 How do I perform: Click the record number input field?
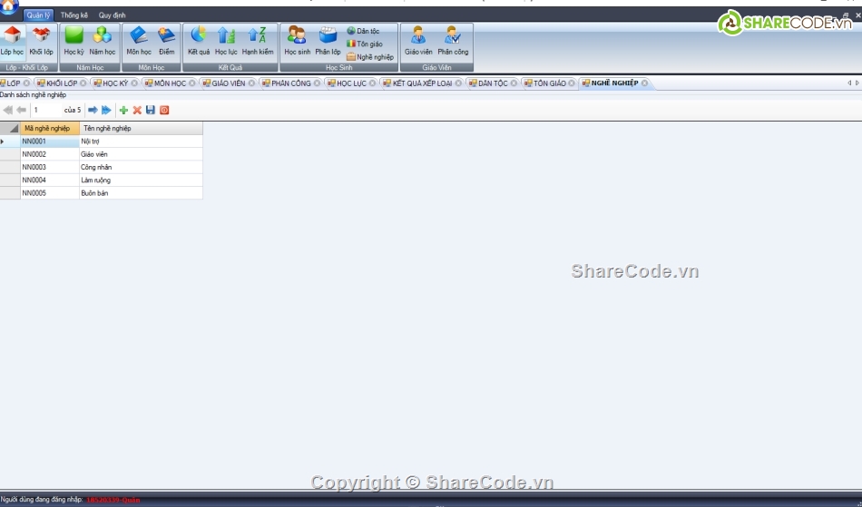pyautogui.click(x=45, y=110)
